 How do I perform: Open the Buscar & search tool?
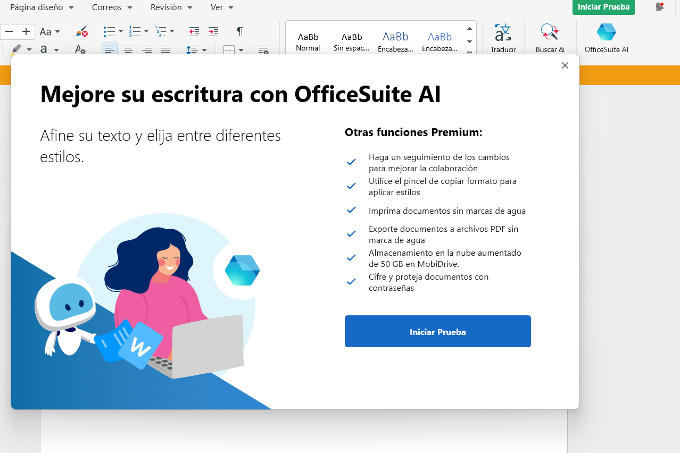tap(550, 38)
